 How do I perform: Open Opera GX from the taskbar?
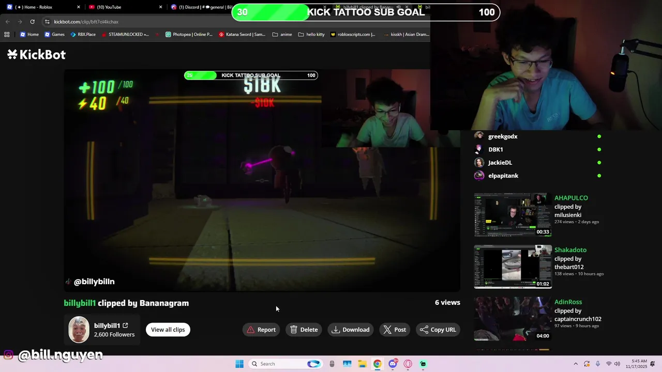click(408, 364)
